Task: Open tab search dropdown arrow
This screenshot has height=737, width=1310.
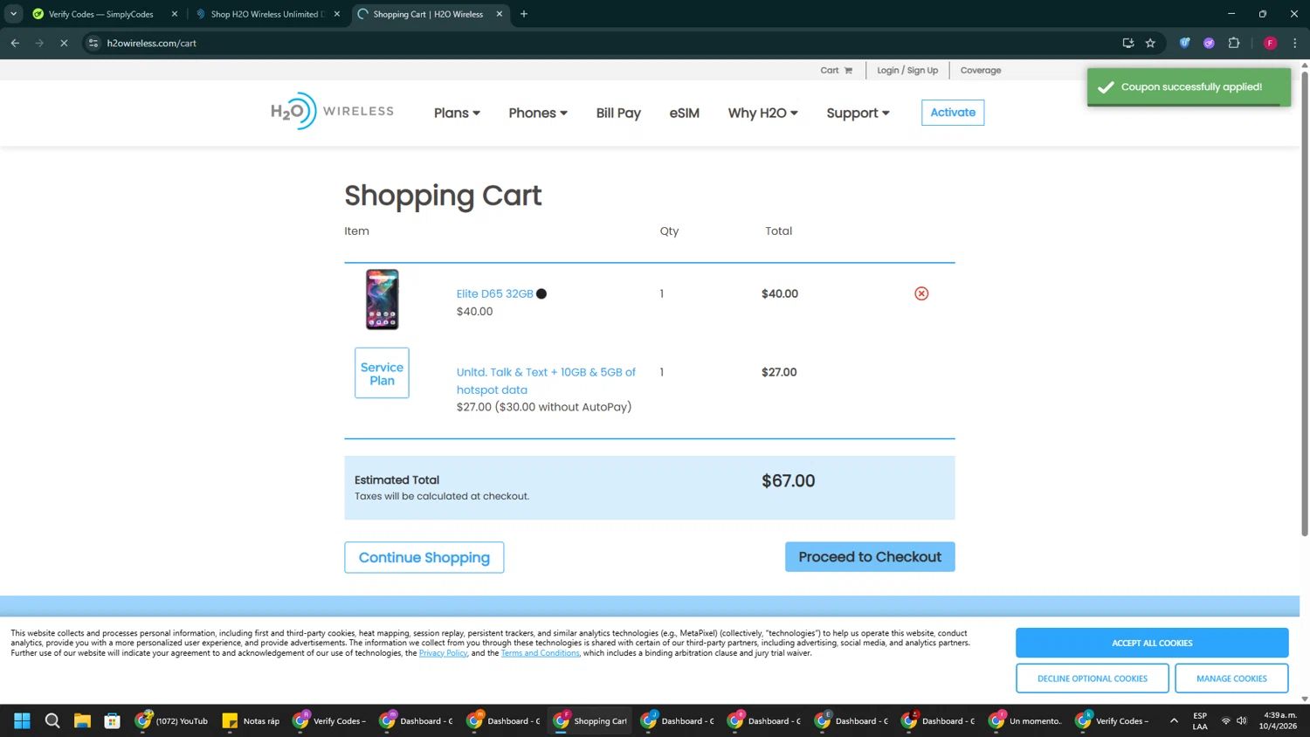Action: click(13, 14)
